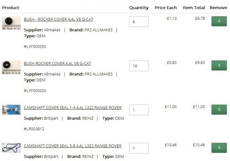The width and height of the screenshot is (230, 161).
Task: View thumbnail of LYF000050 rocker cover bush
Action: tap(11, 23)
